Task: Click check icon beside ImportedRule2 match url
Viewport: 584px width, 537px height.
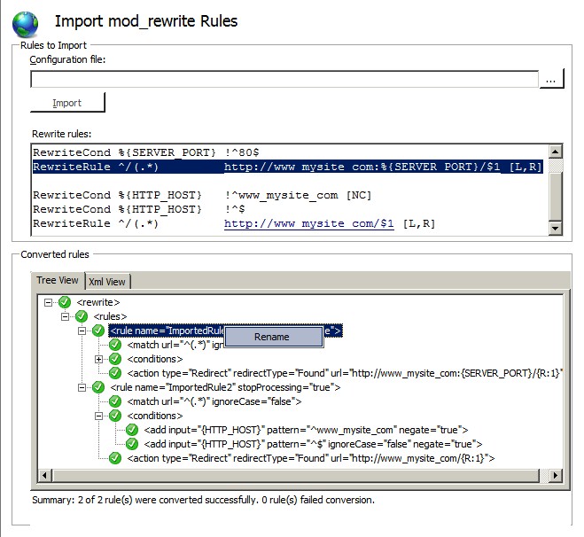Action: click(x=115, y=401)
